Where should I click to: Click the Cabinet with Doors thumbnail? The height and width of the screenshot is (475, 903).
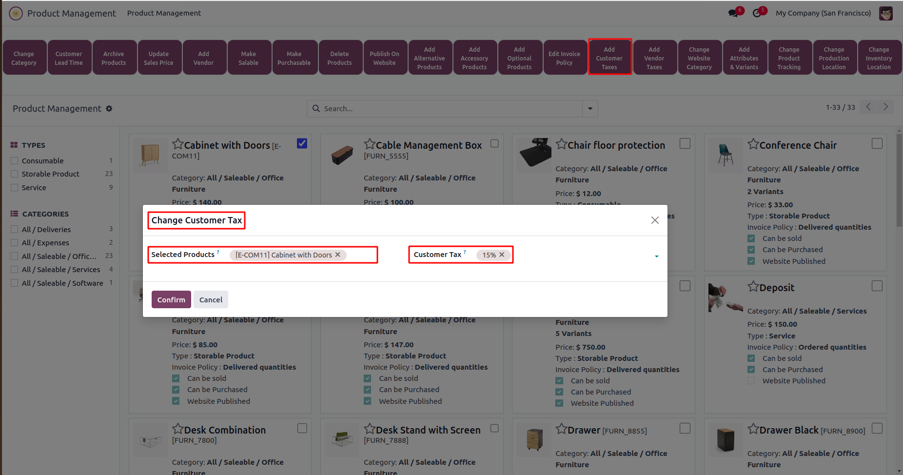click(x=150, y=155)
